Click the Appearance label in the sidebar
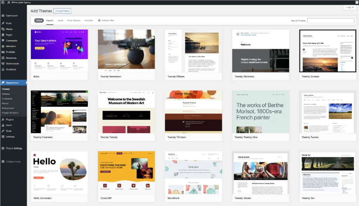This screenshot has height=206, width=359. pos(12,83)
